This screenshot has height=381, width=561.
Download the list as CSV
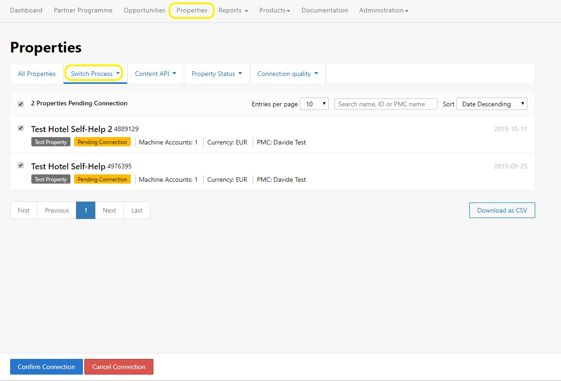click(502, 210)
